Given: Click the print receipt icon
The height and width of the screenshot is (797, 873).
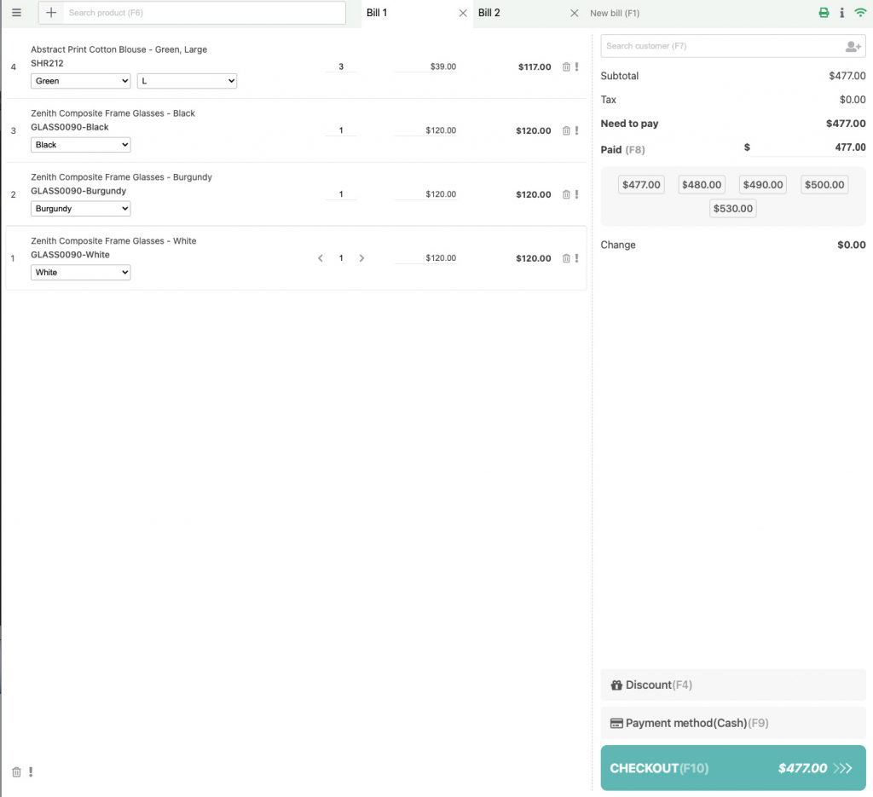Looking at the screenshot, I should click(x=823, y=12).
